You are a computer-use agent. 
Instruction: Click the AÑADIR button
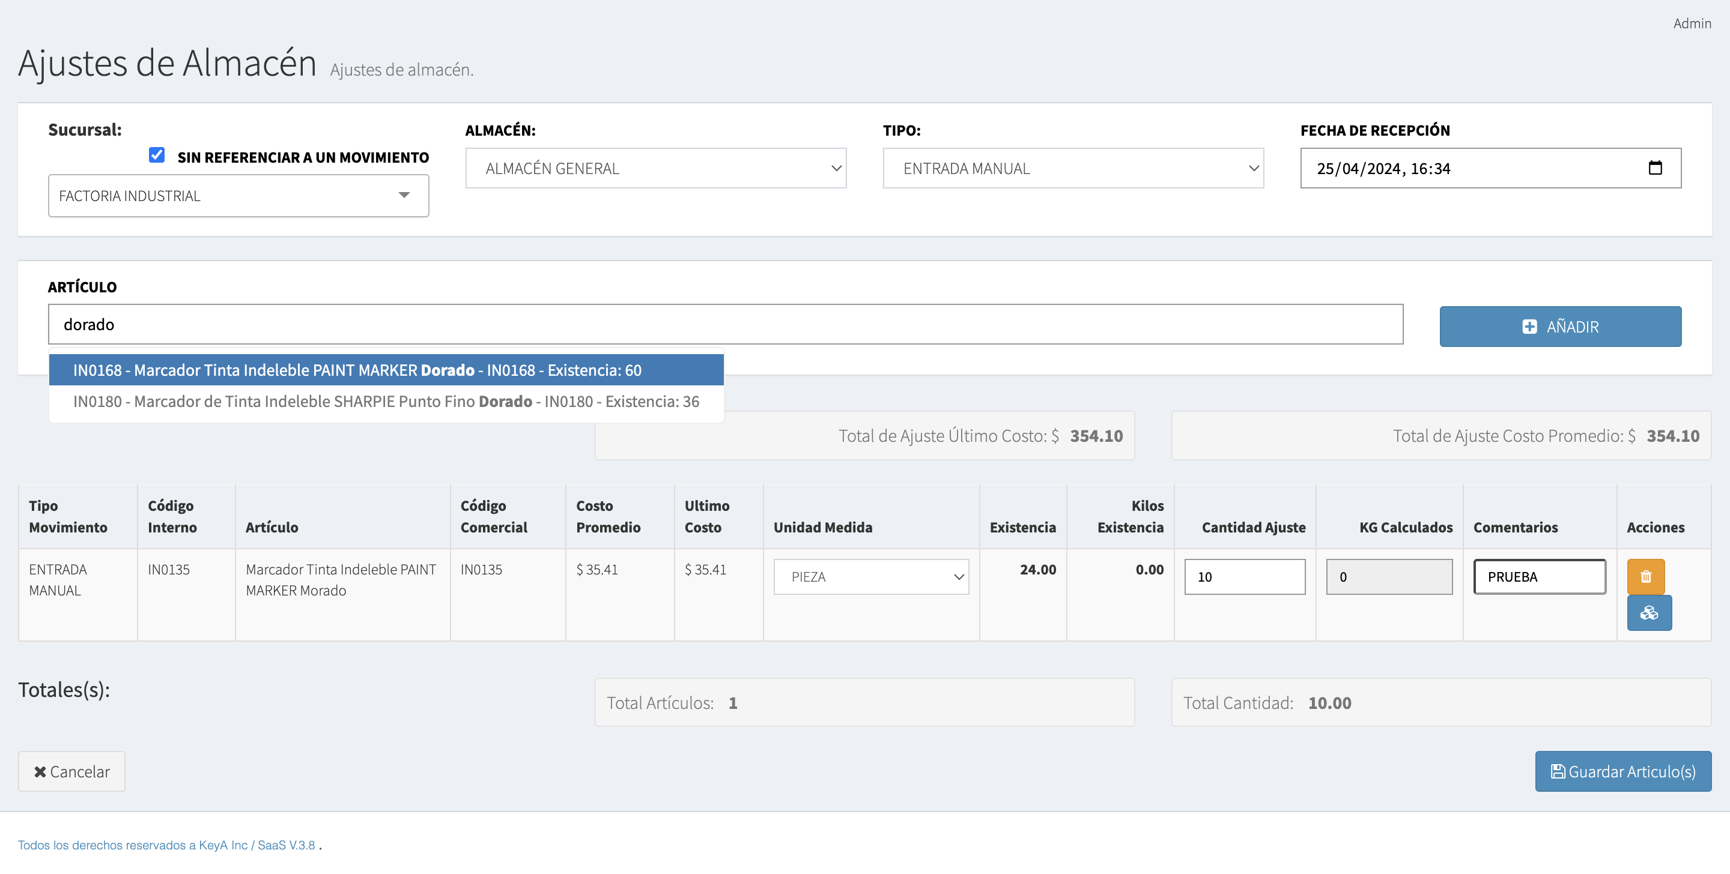(1559, 326)
